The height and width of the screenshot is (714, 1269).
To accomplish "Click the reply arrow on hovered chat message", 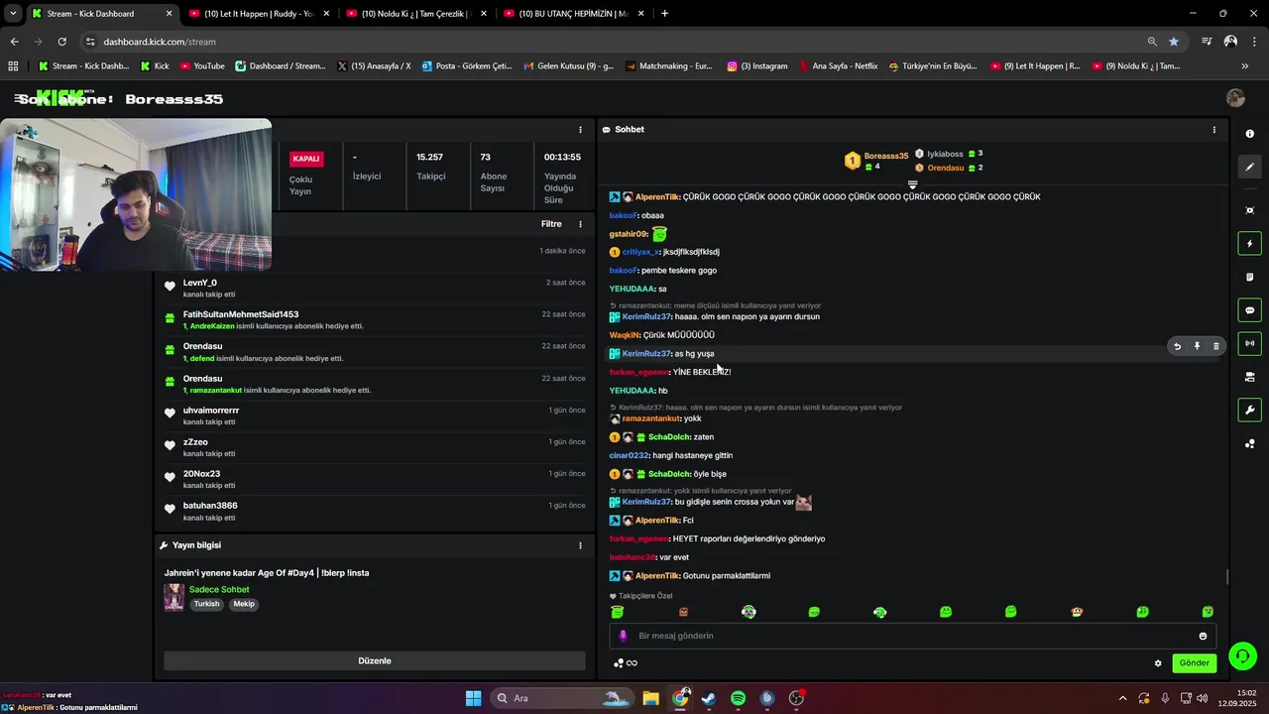I will 1177,346.
